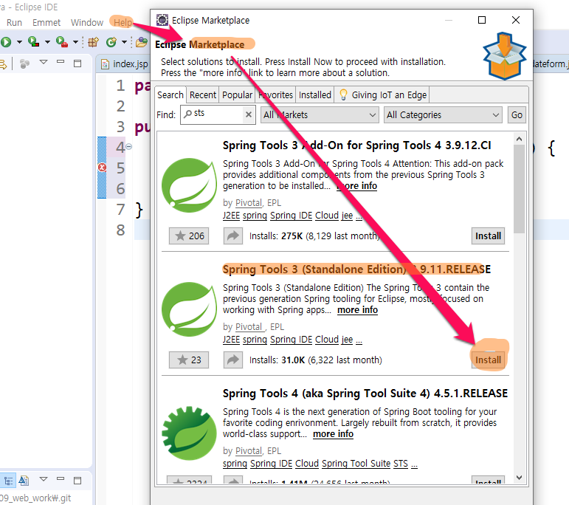Click the green Run toolbar icon
The image size is (569, 505).
pyautogui.click(x=5, y=42)
